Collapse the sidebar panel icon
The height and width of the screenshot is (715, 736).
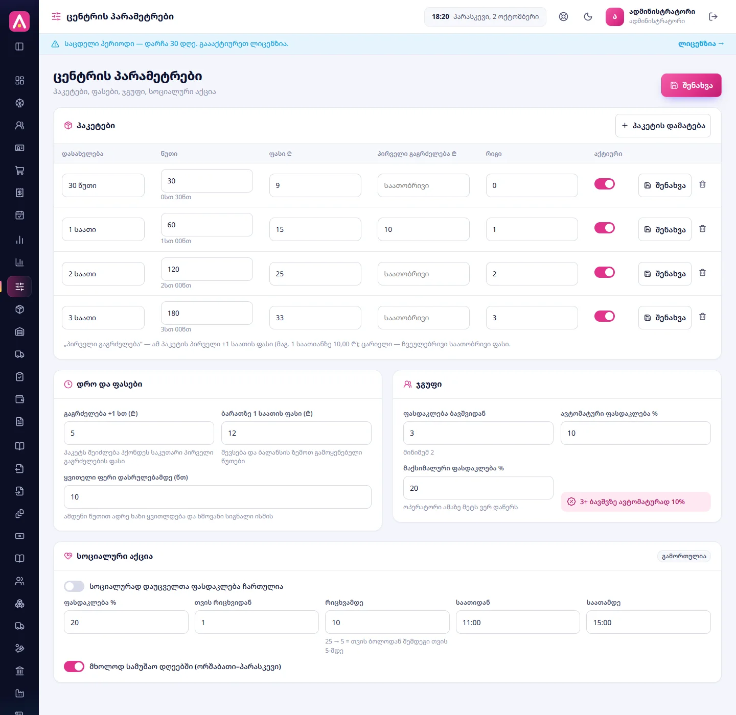[x=19, y=46]
